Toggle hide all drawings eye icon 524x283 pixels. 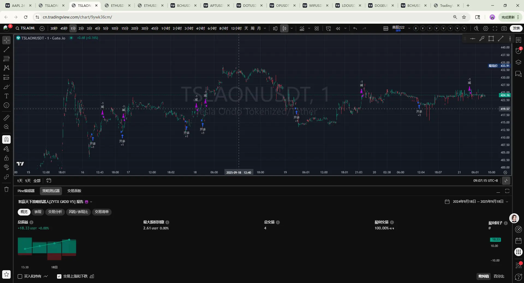coord(7,167)
